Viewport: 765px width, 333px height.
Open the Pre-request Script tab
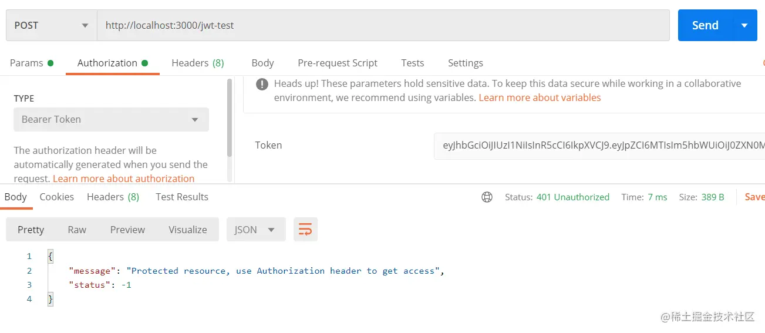(337, 63)
